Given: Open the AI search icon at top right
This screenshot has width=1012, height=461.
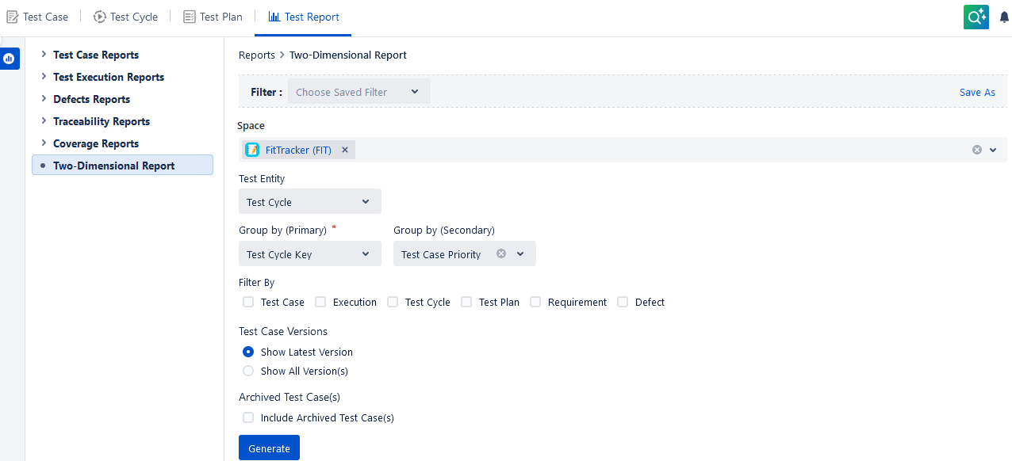Looking at the screenshot, I should tap(976, 16).
